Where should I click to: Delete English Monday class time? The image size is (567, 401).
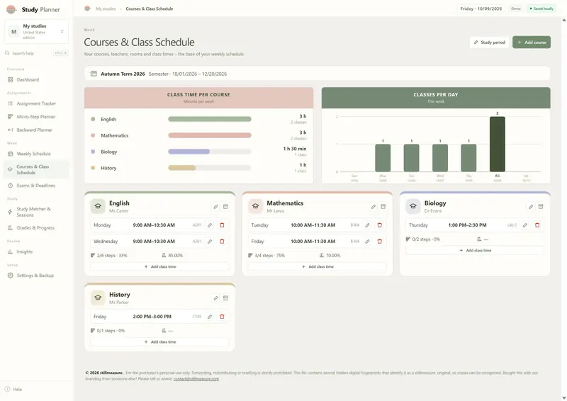(x=222, y=225)
